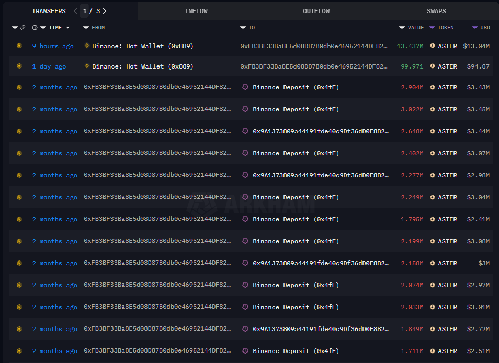This screenshot has width=499, height=363.
Task: Open the '1 day ago' transaction link
Action: [49, 66]
